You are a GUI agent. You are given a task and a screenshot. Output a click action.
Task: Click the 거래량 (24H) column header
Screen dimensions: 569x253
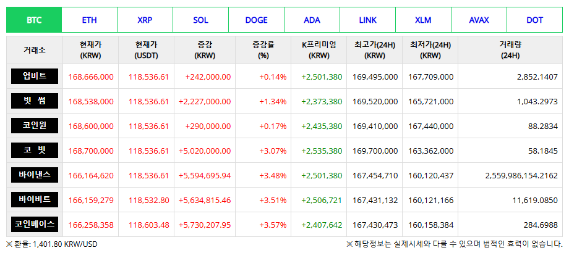[x=510, y=50]
